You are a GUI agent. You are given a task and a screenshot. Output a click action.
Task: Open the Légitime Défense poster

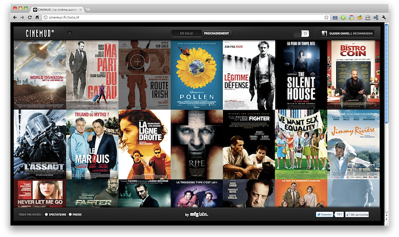249,75
